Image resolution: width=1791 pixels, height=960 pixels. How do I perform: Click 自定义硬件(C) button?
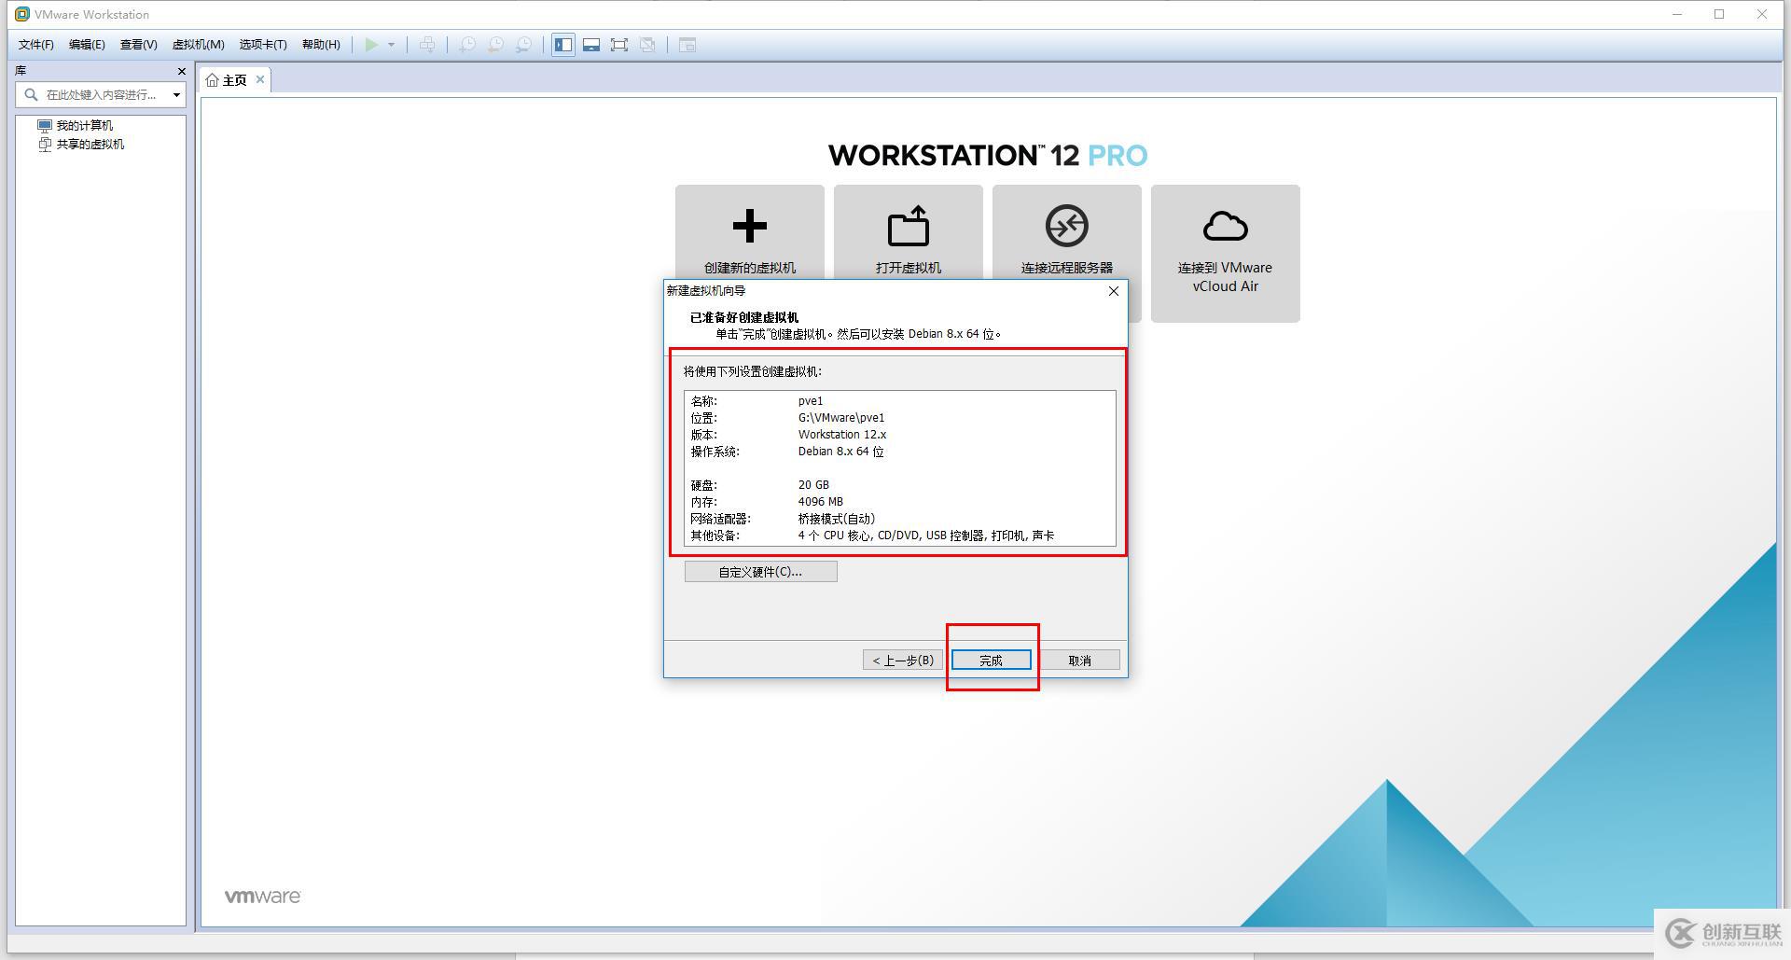pos(760,570)
